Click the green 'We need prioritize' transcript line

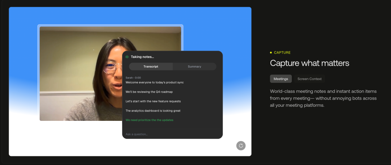(x=149, y=120)
